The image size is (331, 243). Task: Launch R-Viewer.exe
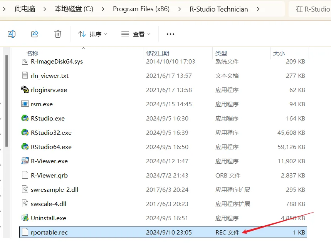point(48,161)
